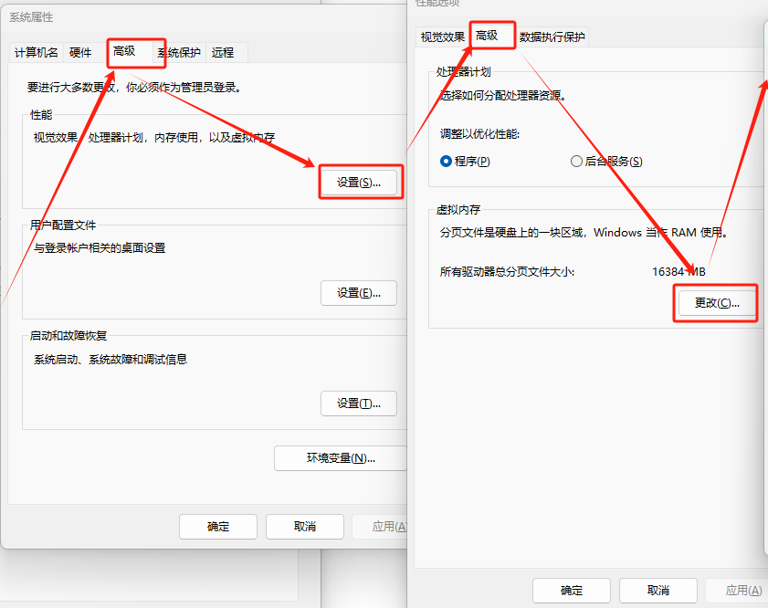
Task: Click 设置 under 用户配置文件
Action: coord(359,293)
